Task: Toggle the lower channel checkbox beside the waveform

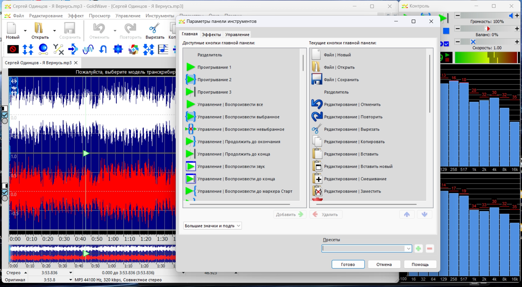Action: [5, 192]
